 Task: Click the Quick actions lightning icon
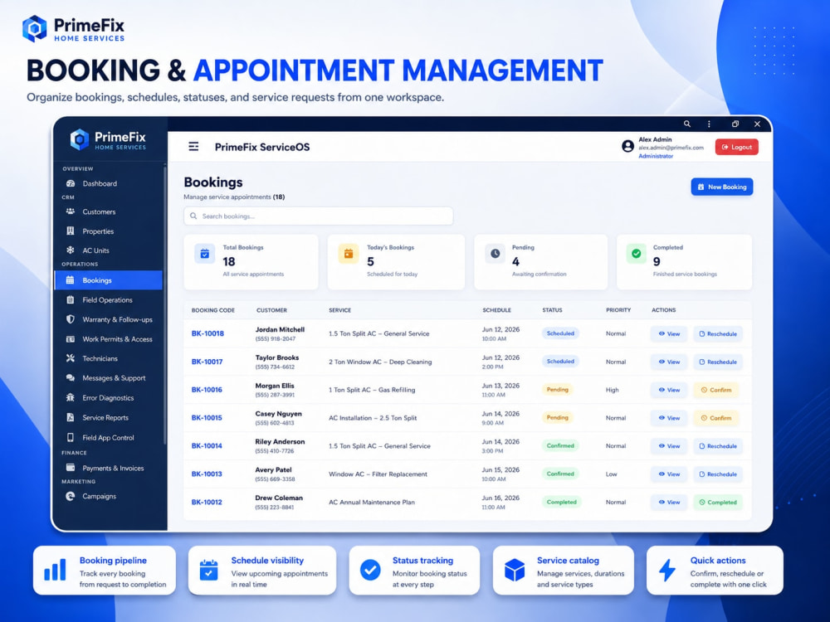coord(667,571)
